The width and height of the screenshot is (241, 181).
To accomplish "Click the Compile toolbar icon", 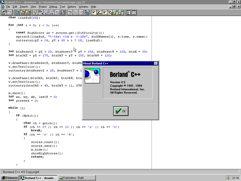I will click(17, 12).
